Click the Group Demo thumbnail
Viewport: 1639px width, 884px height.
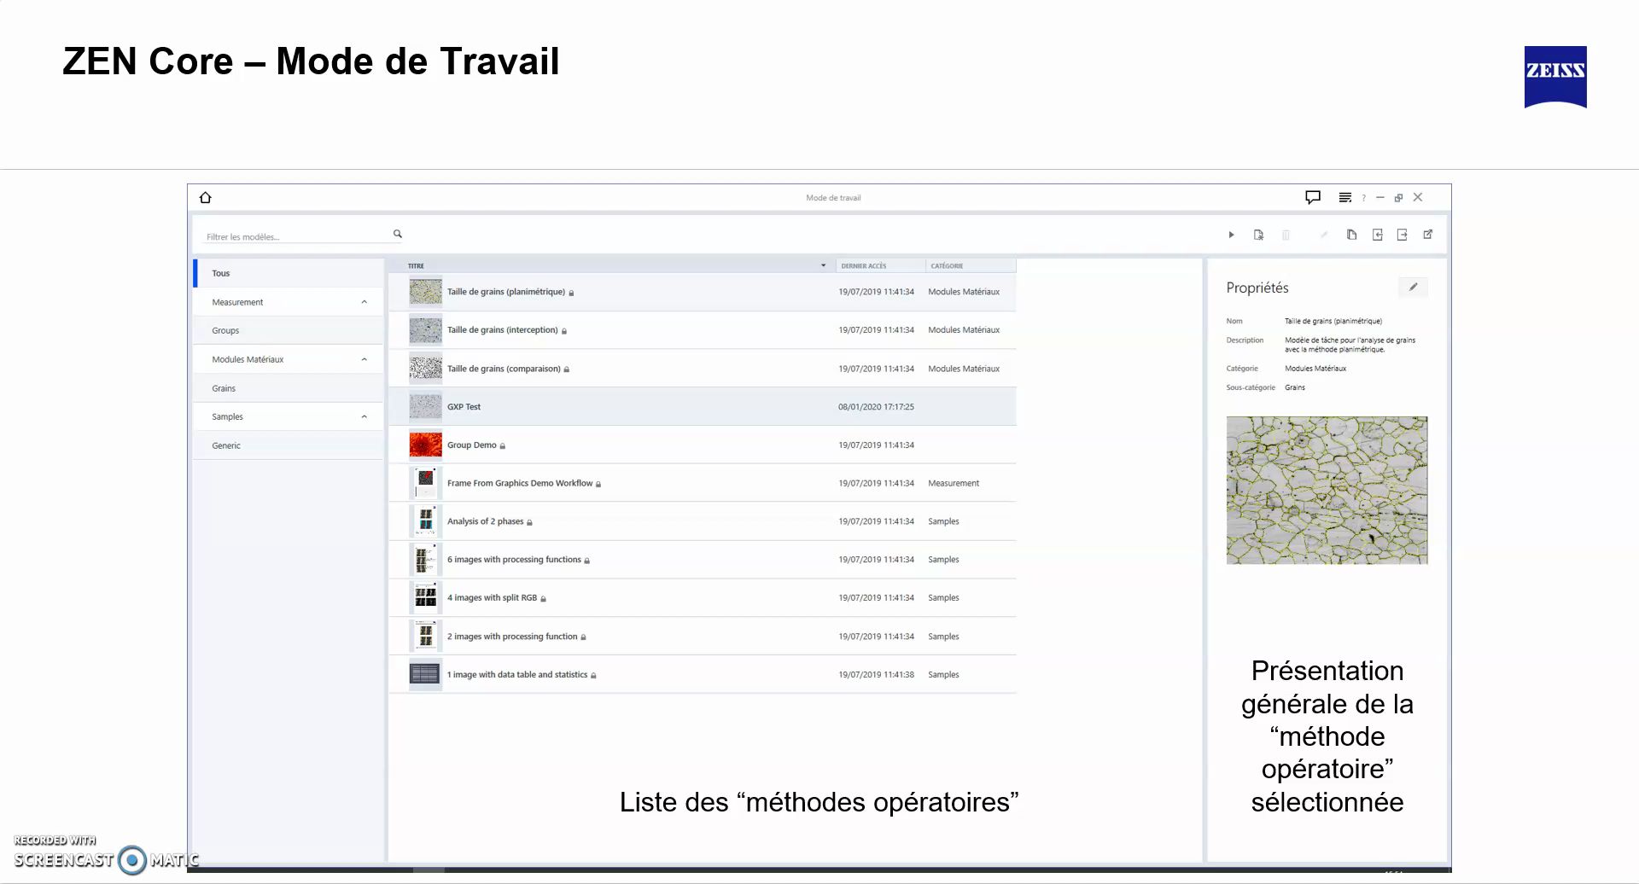[x=425, y=445]
